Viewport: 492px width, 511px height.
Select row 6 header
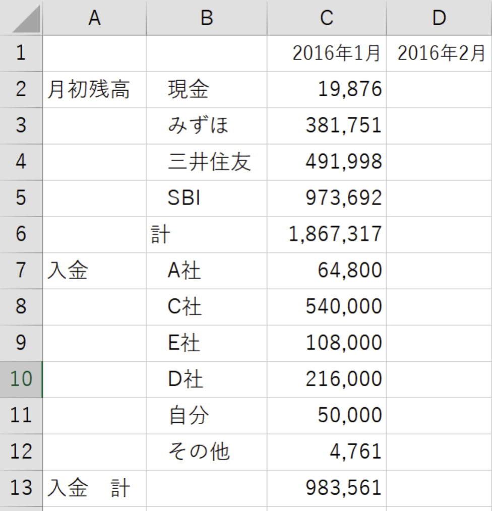click(21, 234)
